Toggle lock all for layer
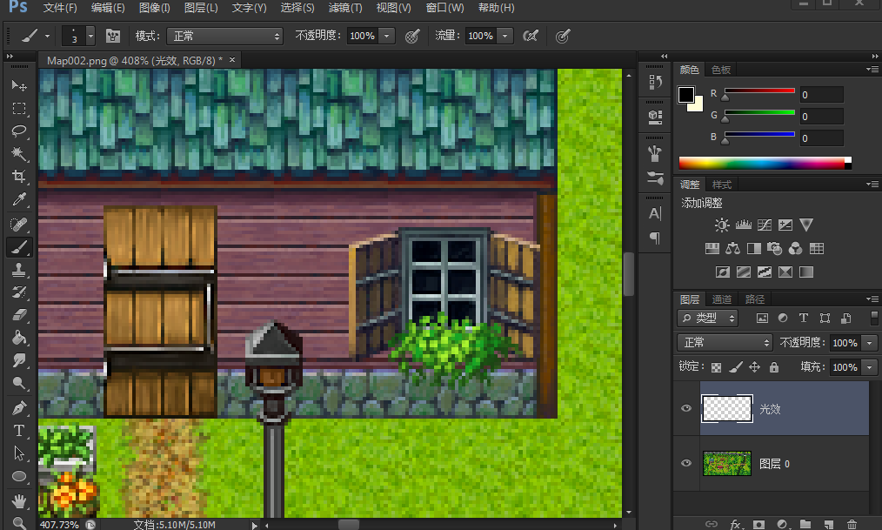This screenshot has width=882, height=530. click(x=774, y=367)
